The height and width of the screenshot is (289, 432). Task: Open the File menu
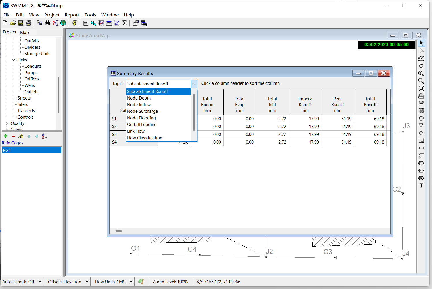[x=7, y=15]
